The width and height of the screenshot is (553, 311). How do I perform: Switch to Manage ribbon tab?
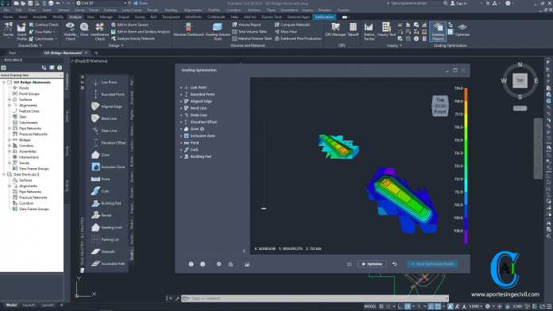(x=106, y=17)
